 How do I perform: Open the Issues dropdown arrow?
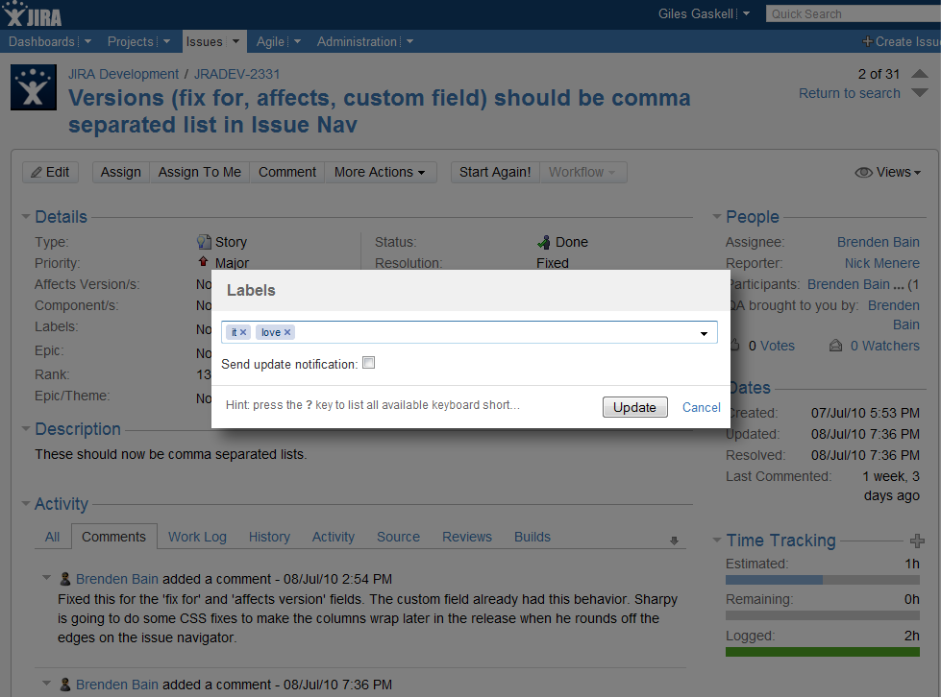pos(235,41)
